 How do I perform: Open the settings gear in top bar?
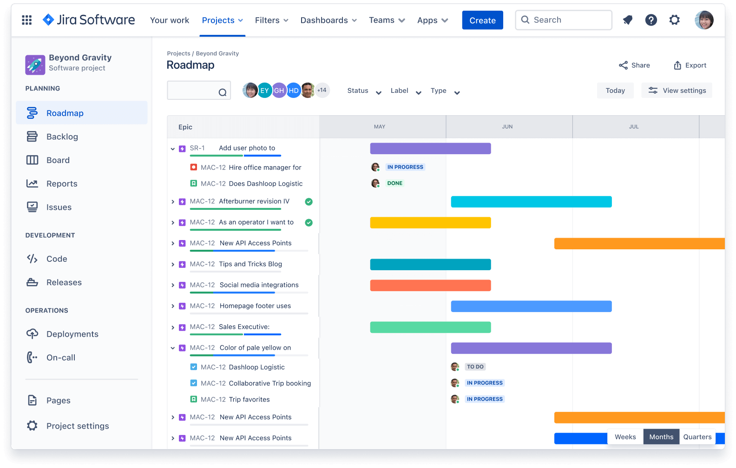coord(674,20)
